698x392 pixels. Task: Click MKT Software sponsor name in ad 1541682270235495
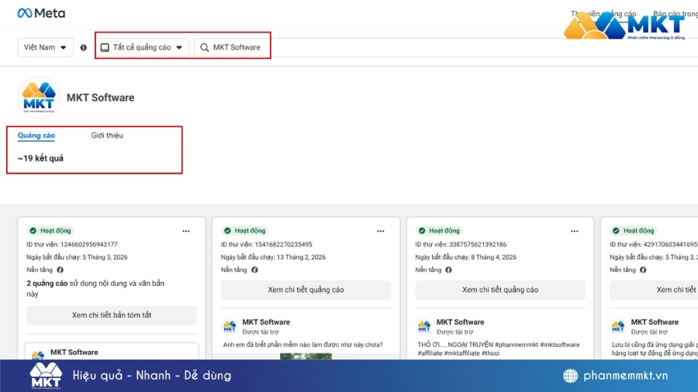(266, 322)
